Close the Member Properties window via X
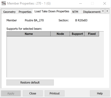Screen dimensions: 111x98 coord(105,3)
